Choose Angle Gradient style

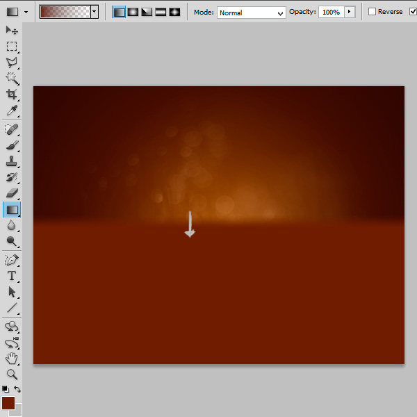tap(147, 12)
